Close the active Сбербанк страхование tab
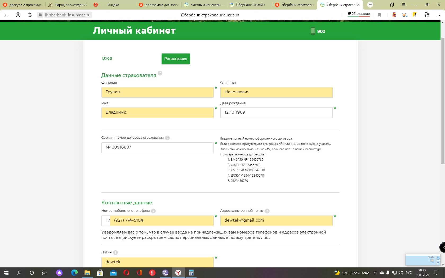 pos(358,5)
